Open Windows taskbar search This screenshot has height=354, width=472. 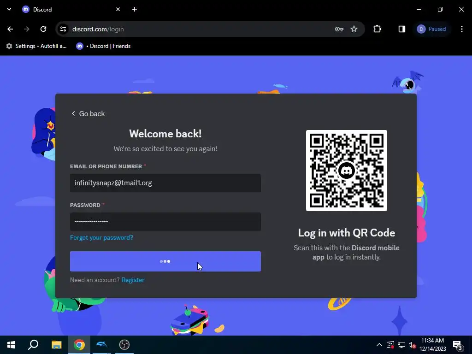tap(33, 345)
